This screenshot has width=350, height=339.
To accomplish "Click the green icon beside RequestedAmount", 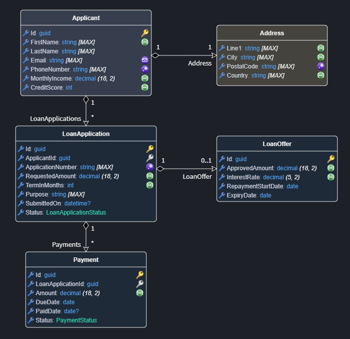I will pos(150,176).
